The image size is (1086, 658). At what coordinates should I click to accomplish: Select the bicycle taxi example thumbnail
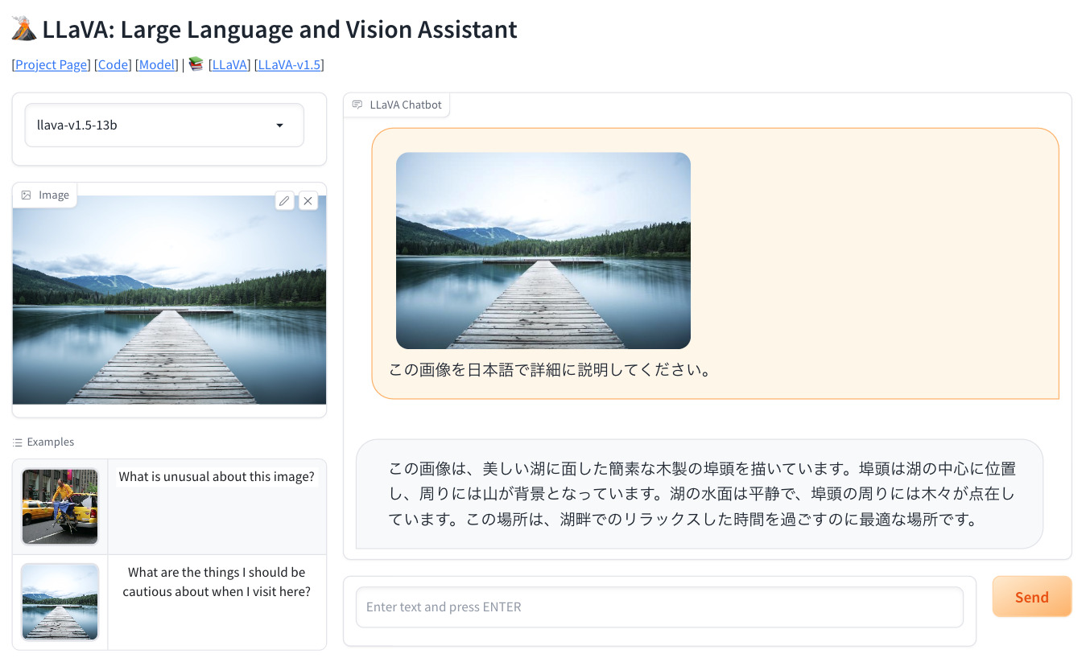coord(60,506)
